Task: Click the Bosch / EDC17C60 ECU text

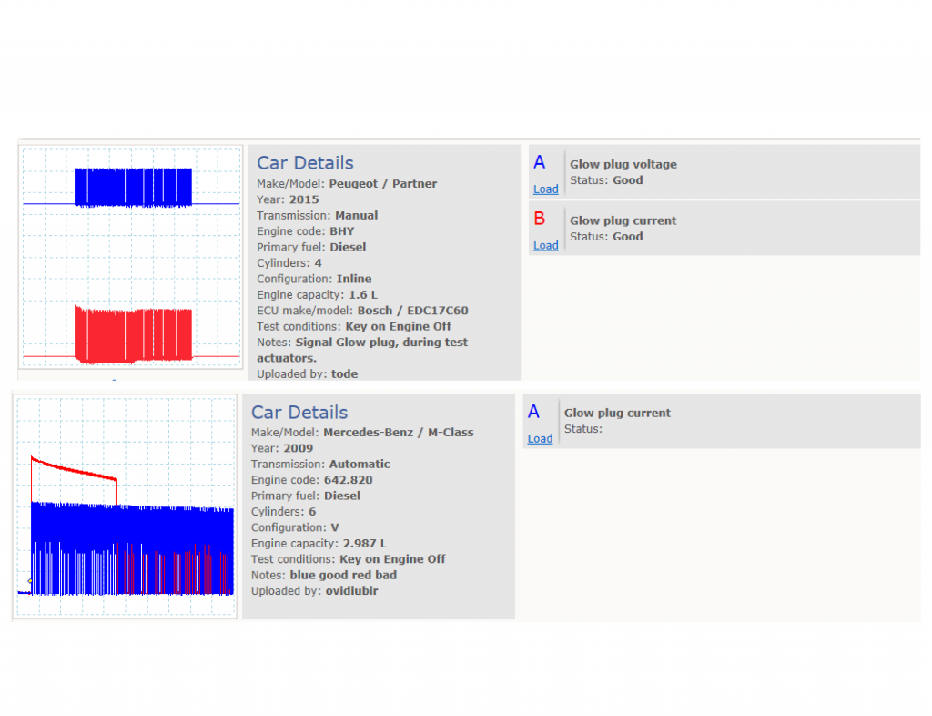Action: point(412,311)
